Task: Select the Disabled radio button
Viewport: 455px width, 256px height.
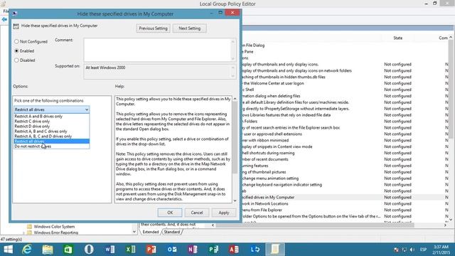Action: 16,60
